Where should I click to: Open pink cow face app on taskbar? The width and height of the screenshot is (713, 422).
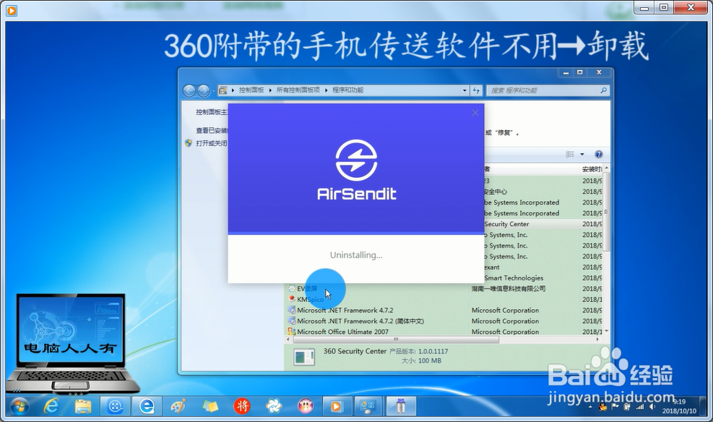click(x=306, y=406)
